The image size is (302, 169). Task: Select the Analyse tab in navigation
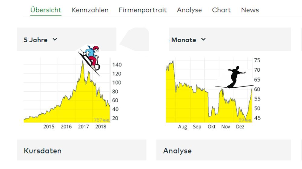[189, 10]
